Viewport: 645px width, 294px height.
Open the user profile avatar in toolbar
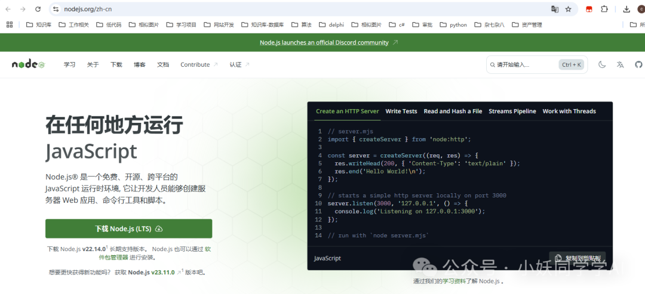tap(641, 9)
